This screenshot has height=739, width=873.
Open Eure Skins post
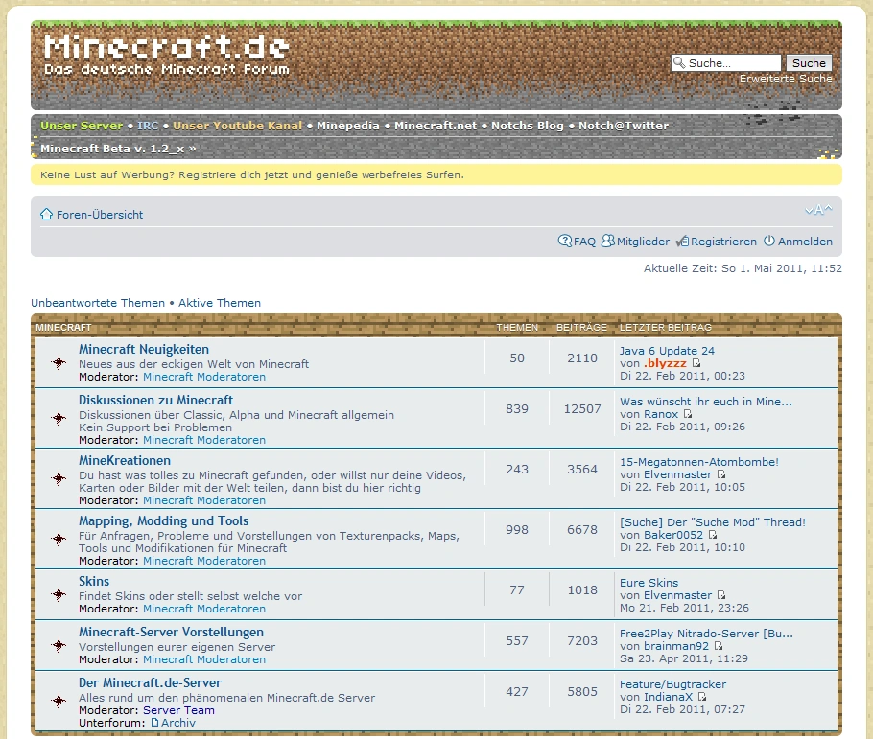pos(649,583)
